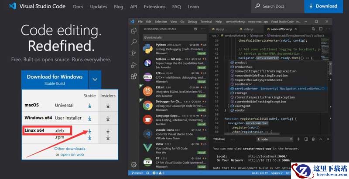Select serviceWorker suggestion in autocomplete list
This screenshot has width=349, height=179.
click(278, 88)
